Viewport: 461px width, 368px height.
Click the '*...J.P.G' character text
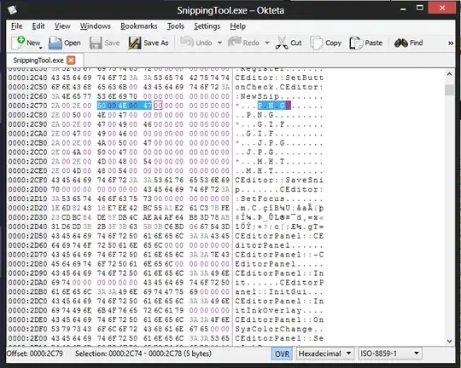pyautogui.click(x=260, y=143)
